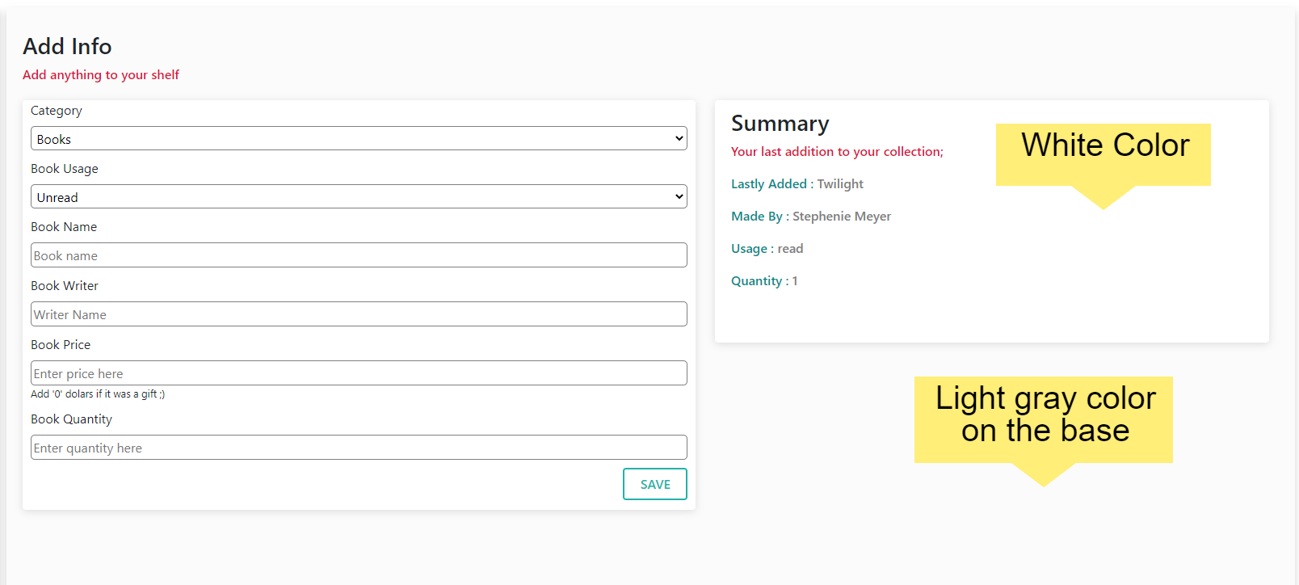Select the gift price hint text

pos(98,394)
